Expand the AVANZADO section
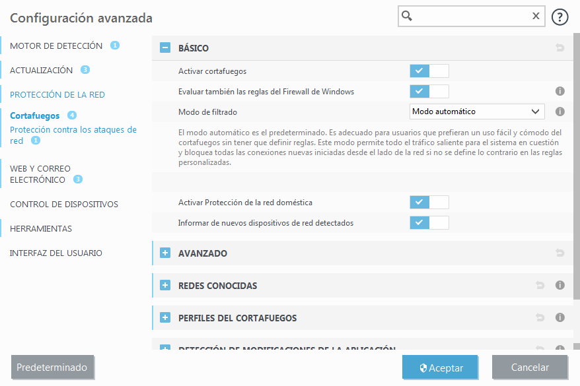This screenshot has width=580, height=386. pyautogui.click(x=165, y=253)
